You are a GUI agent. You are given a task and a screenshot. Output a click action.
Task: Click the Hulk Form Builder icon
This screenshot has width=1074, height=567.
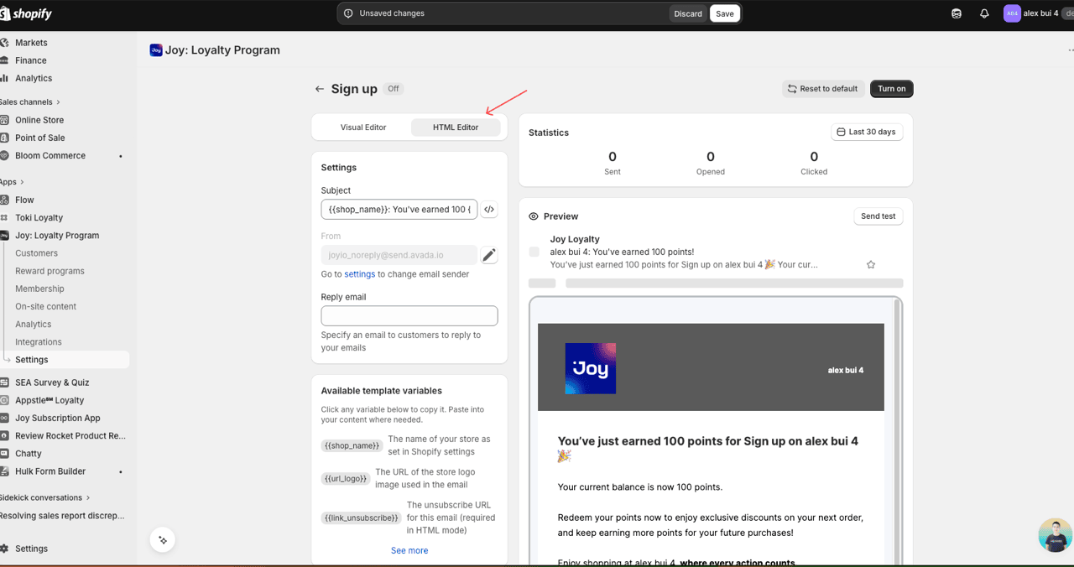(x=4, y=471)
